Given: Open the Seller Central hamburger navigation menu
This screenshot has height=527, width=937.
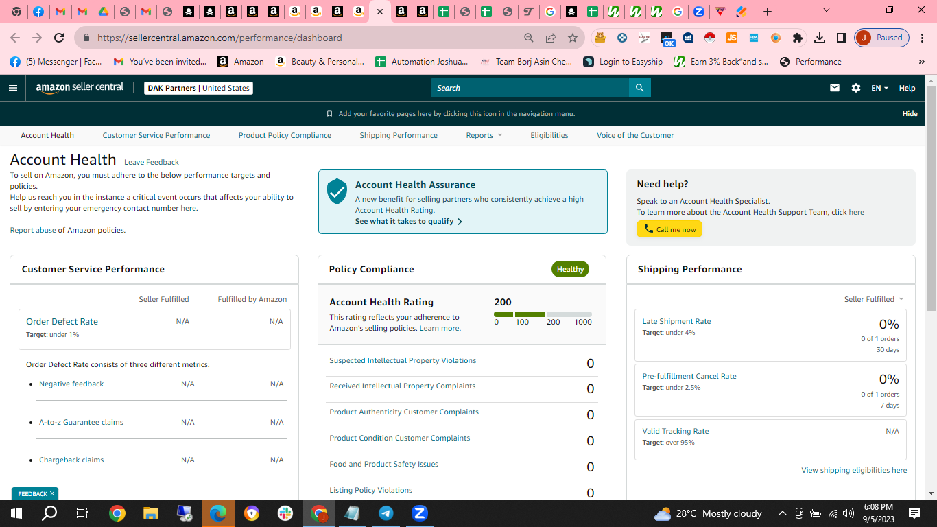Looking at the screenshot, I should point(13,88).
